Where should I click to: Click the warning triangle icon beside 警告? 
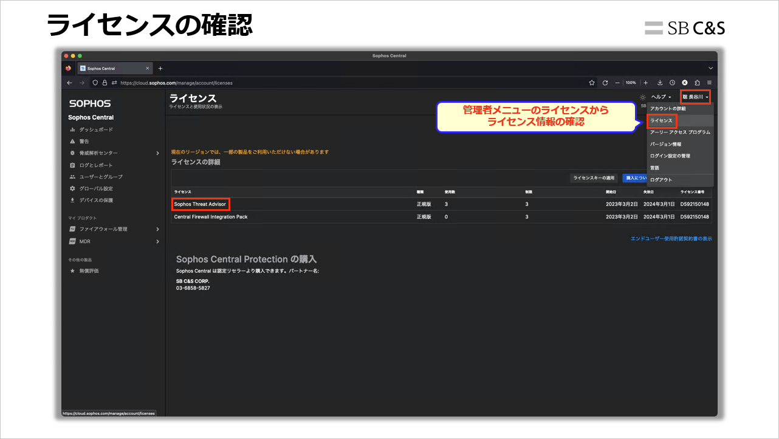point(72,141)
